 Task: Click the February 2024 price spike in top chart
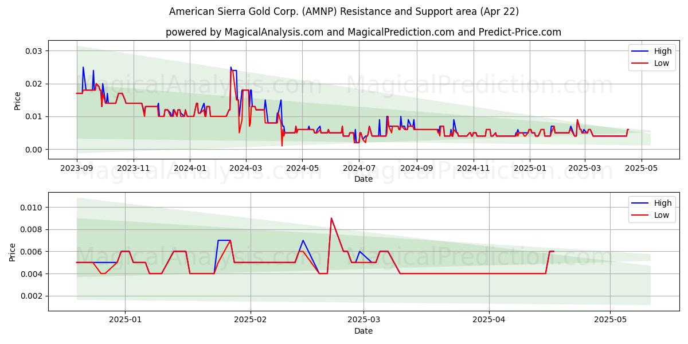pos(231,69)
